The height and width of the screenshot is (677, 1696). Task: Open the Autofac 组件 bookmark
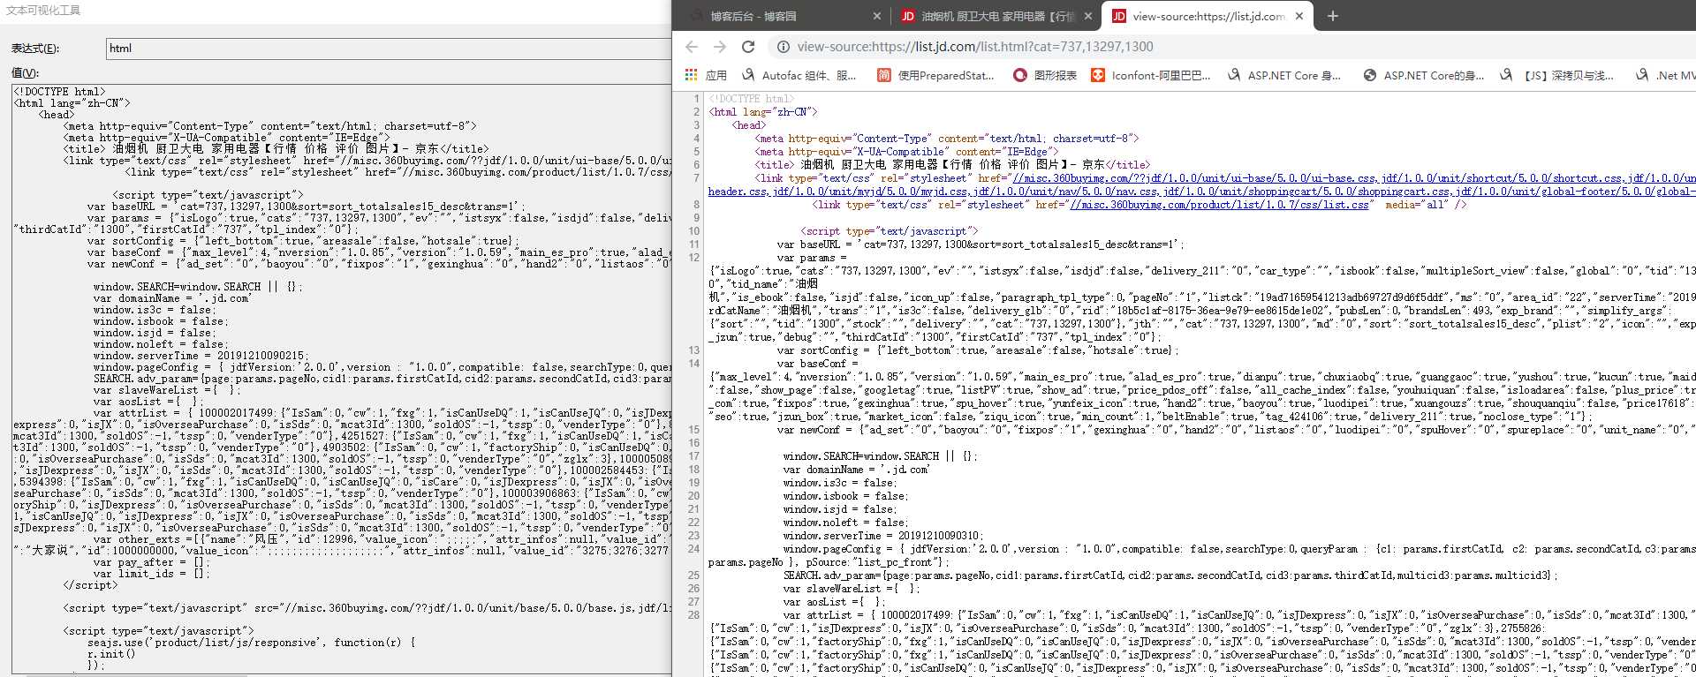[799, 76]
